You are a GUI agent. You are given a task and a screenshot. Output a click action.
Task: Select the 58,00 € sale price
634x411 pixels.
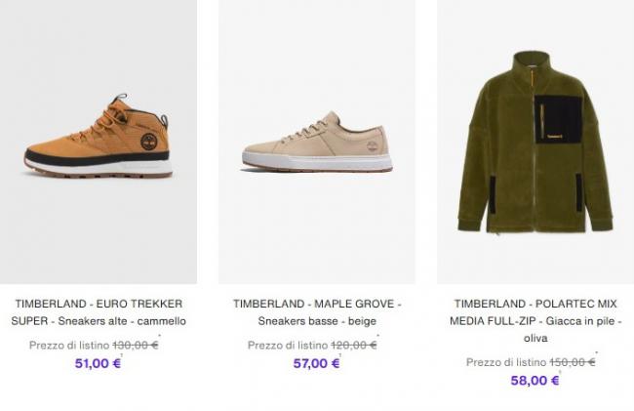(535, 381)
